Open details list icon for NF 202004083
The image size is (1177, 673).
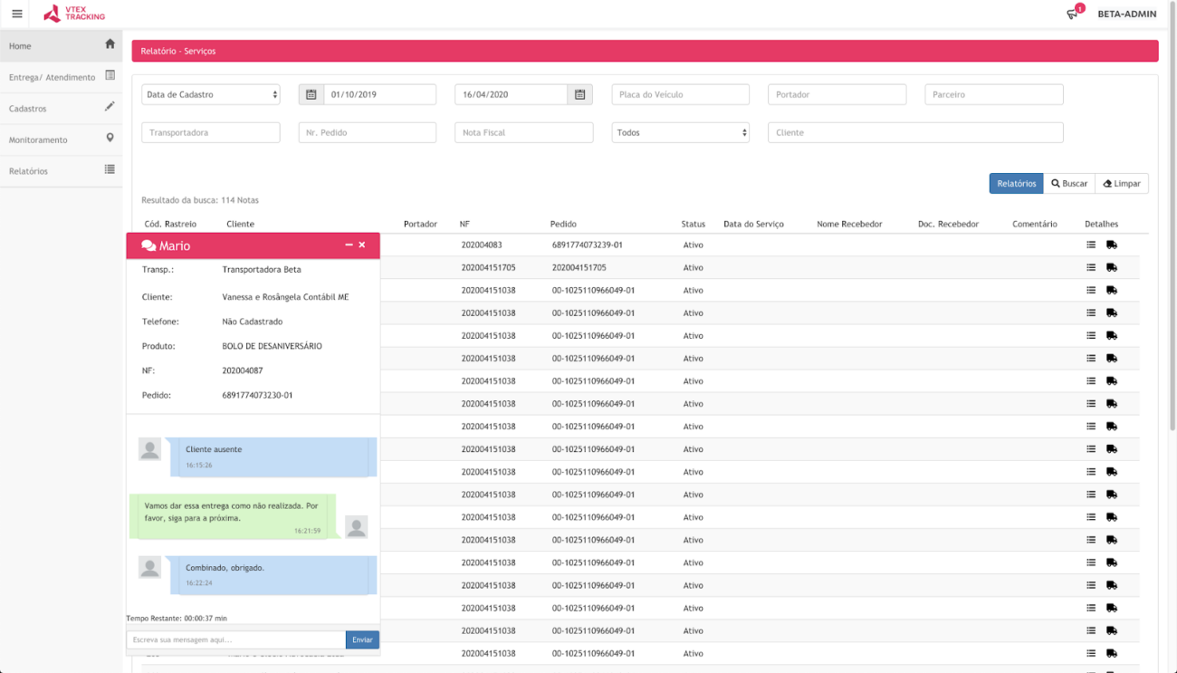point(1091,245)
